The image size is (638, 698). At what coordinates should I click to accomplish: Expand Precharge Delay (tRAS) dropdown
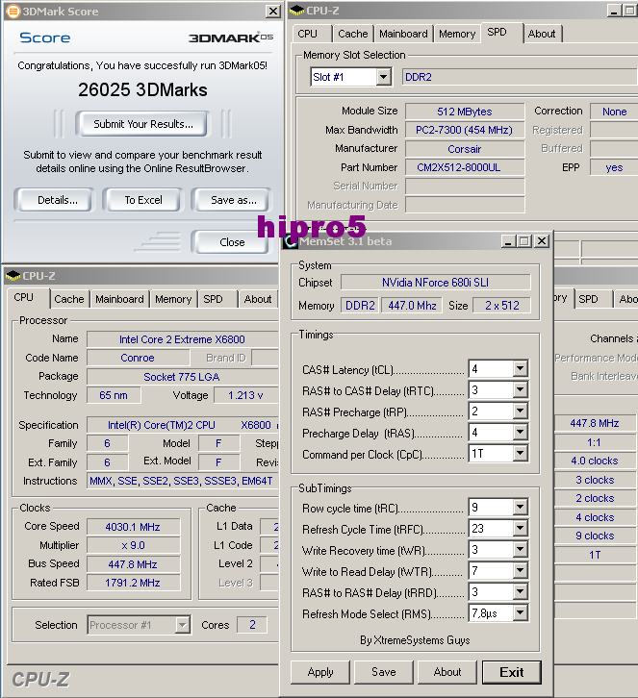520,433
